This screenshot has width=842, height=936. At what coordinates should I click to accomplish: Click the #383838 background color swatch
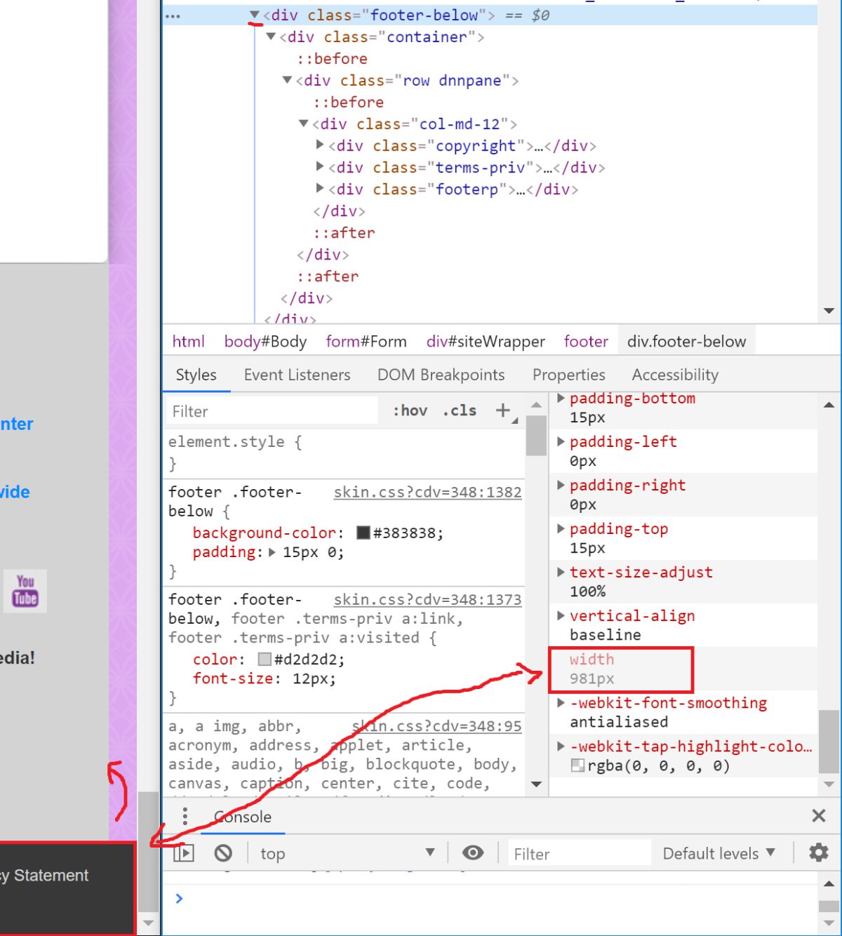pos(363,533)
